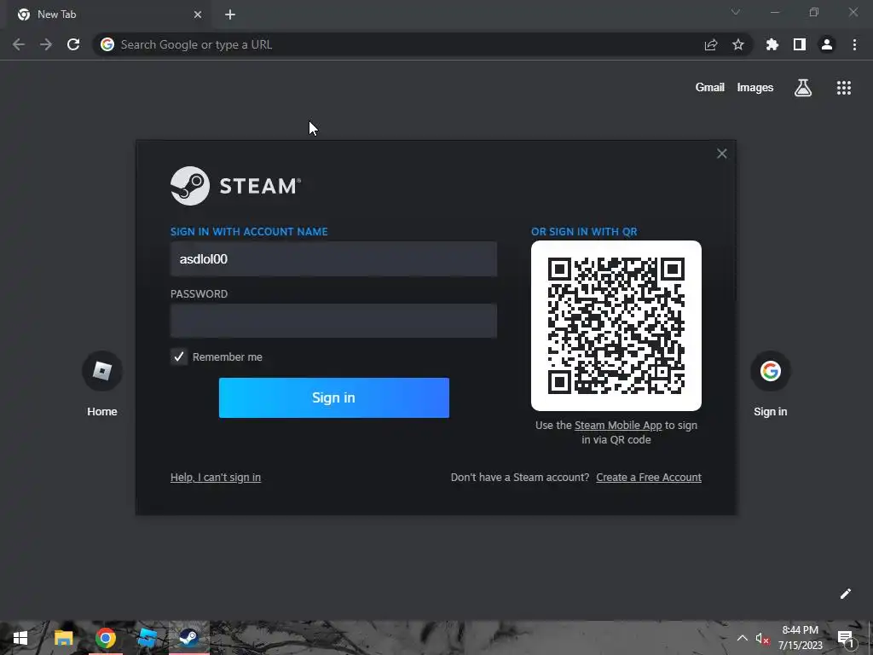The width and height of the screenshot is (873, 655).
Task: Open Chrome profile avatar menu
Action: (x=827, y=44)
